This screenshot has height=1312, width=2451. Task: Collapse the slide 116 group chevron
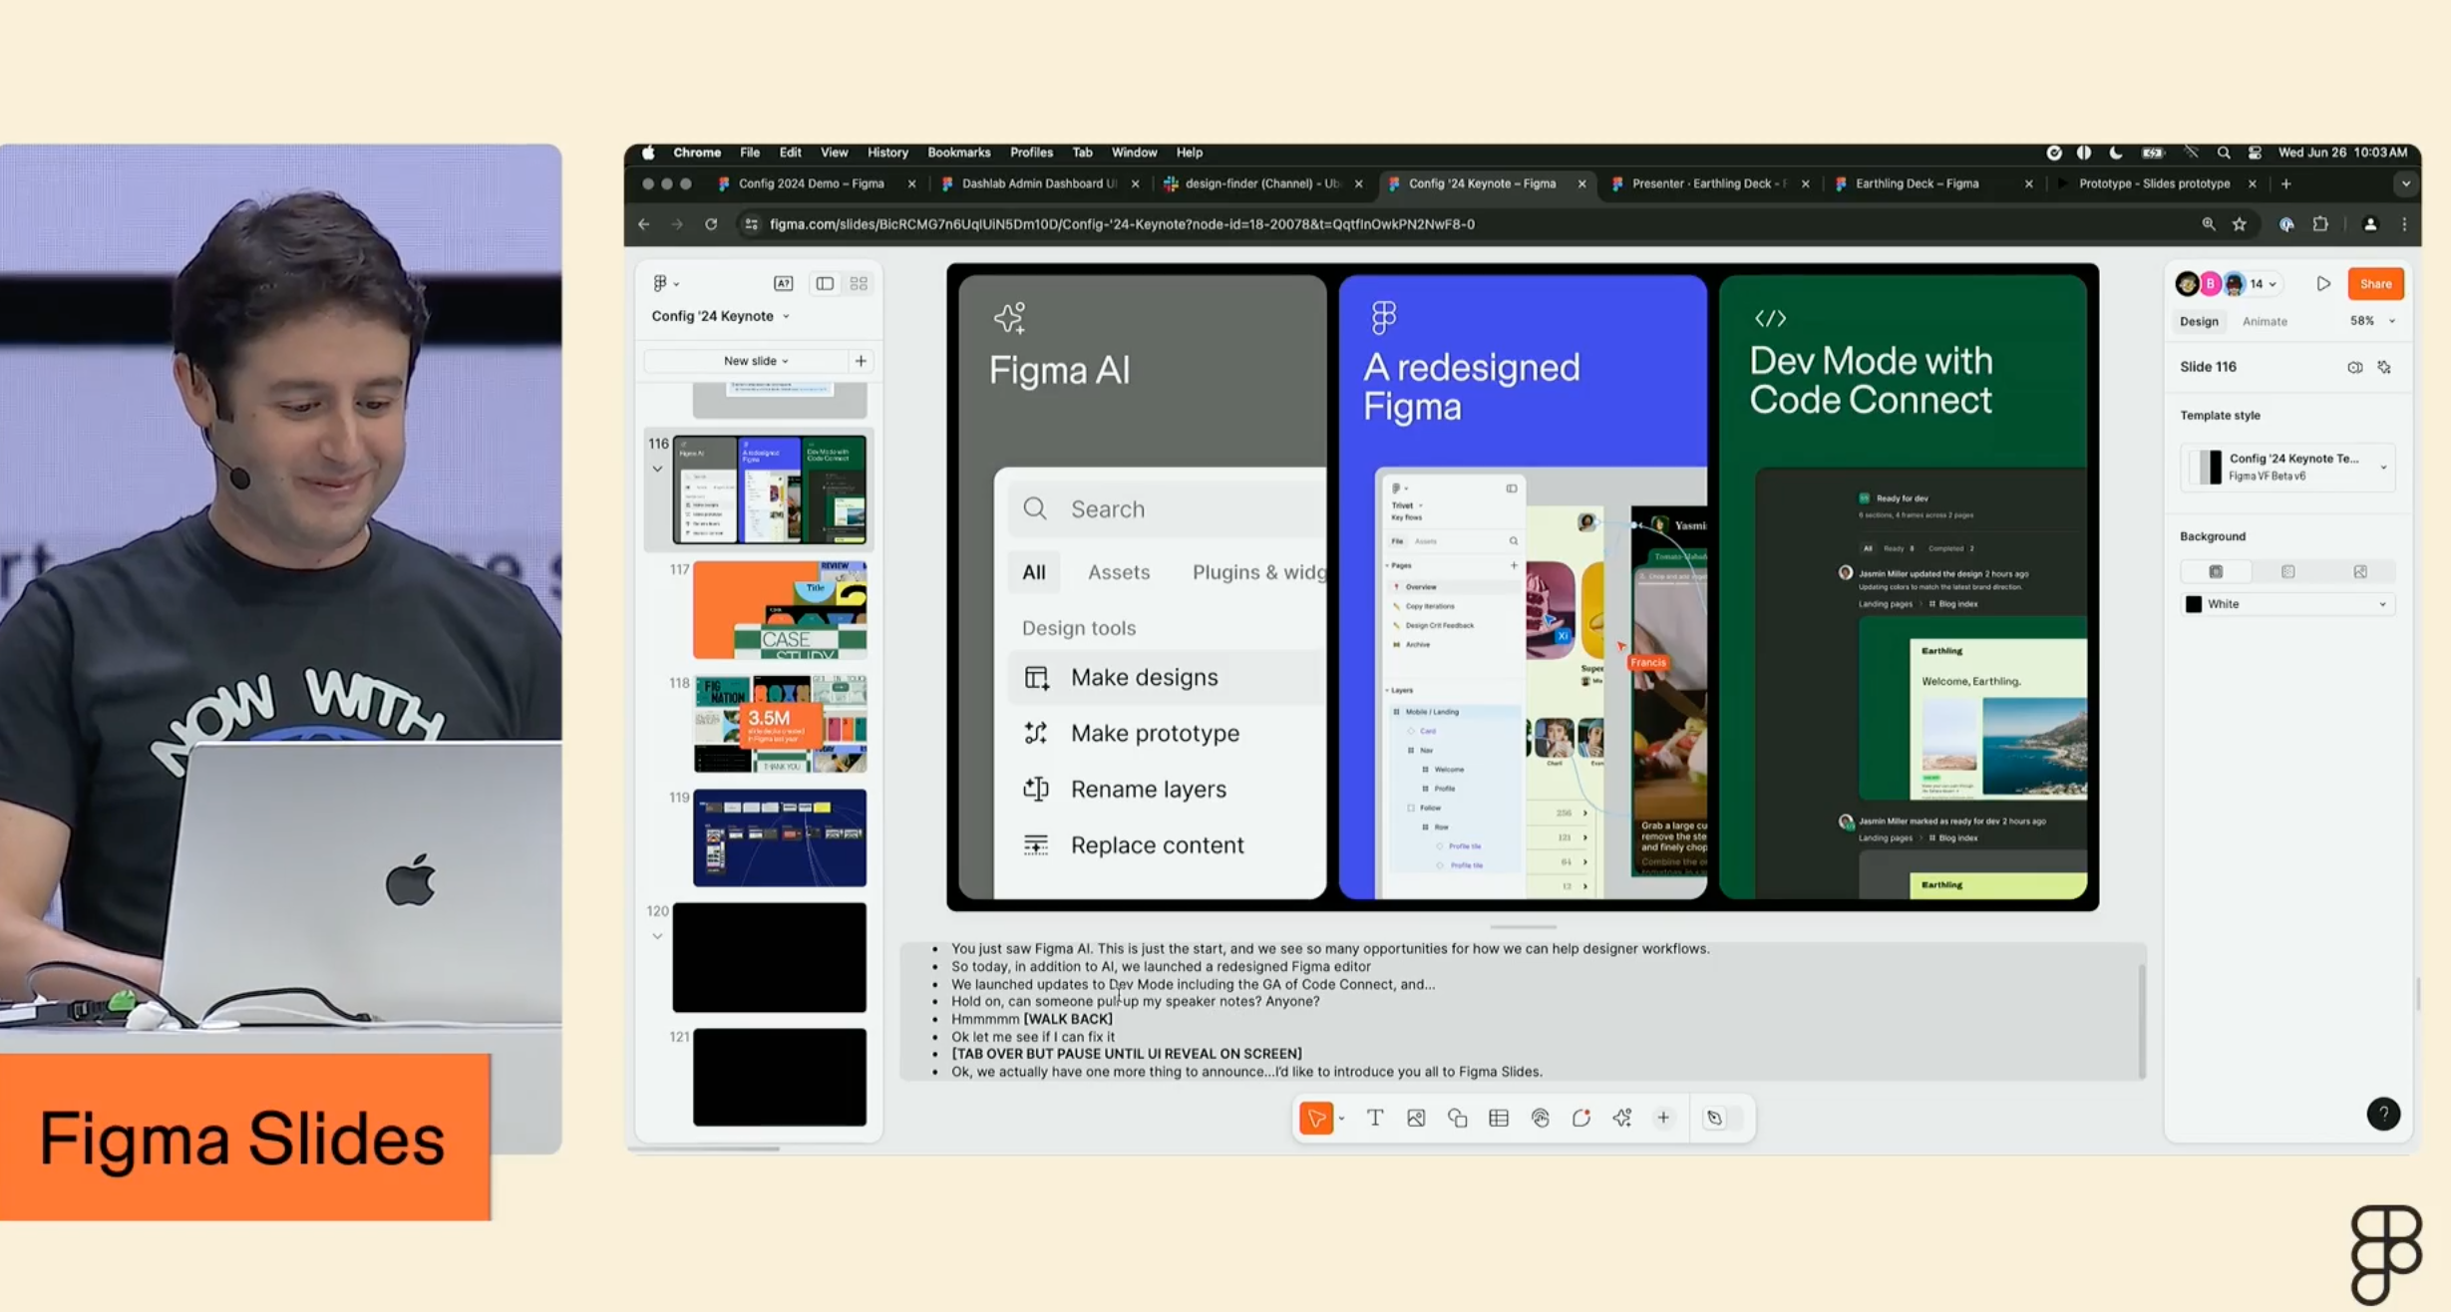pyautogui.click(x=657, y=469)
